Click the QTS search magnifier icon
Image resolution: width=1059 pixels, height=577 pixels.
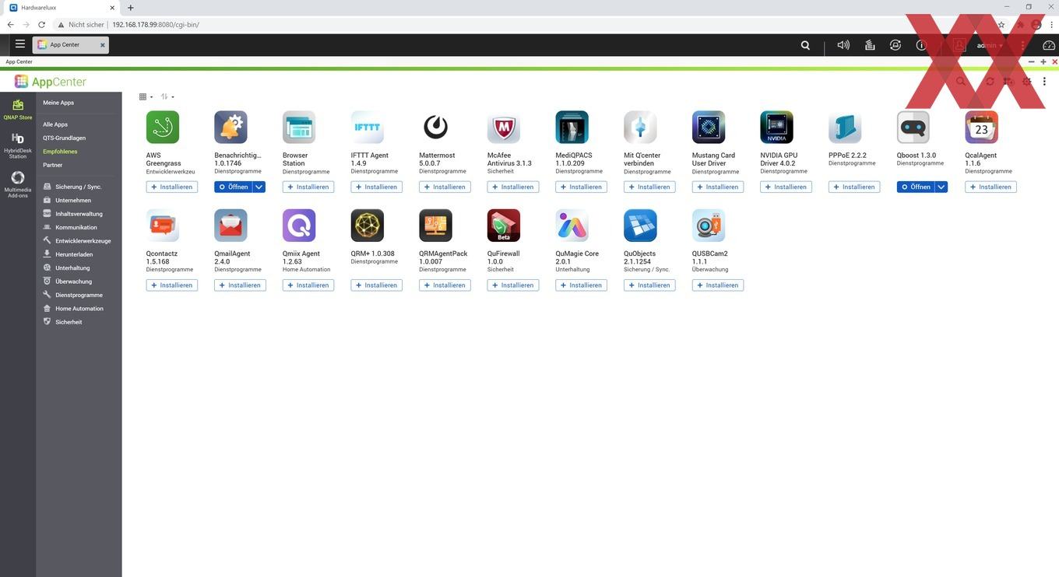click(805, 45)
